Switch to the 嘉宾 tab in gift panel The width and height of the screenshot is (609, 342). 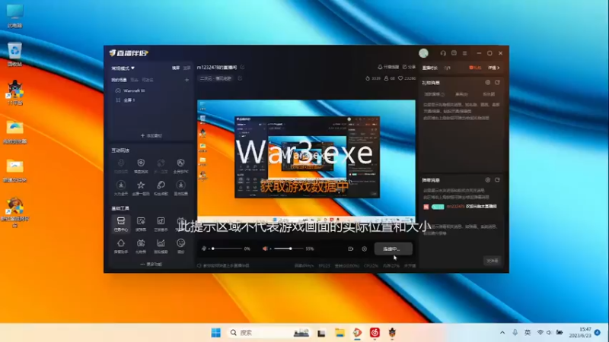tap(461, 94)
